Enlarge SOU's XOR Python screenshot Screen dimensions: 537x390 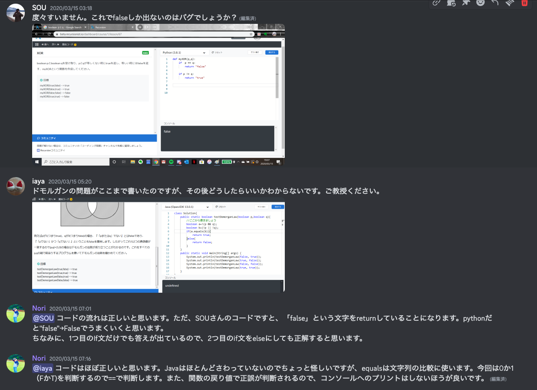click(158, 95)
